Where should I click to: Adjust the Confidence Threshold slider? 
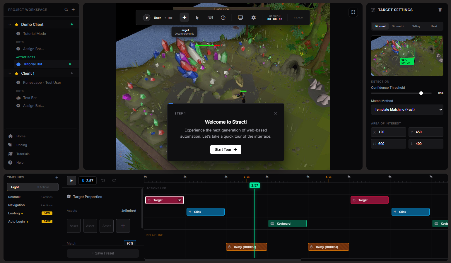pos(421,93)
